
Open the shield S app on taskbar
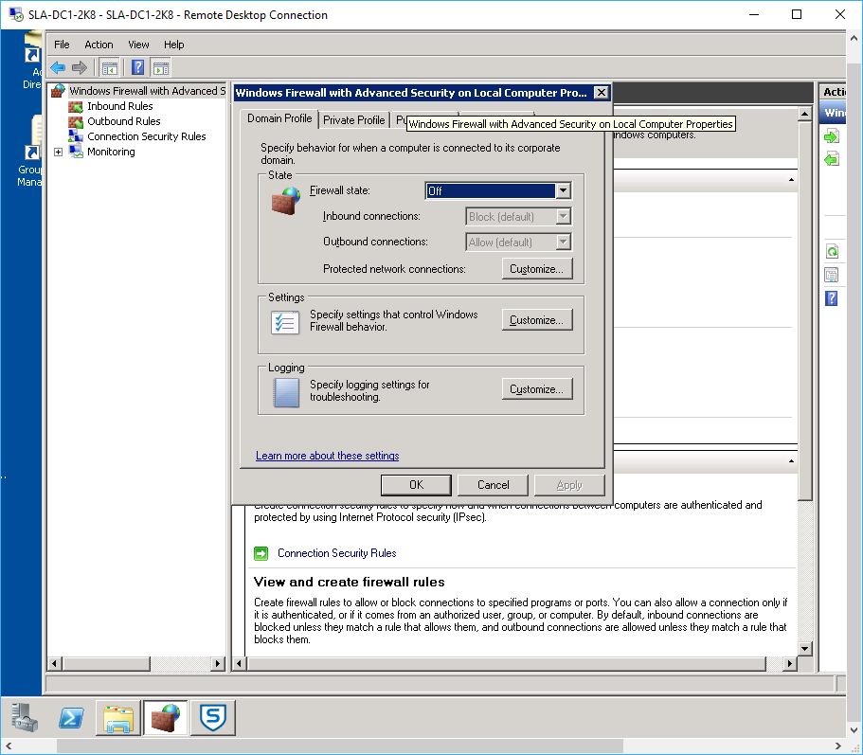[213, 717]
